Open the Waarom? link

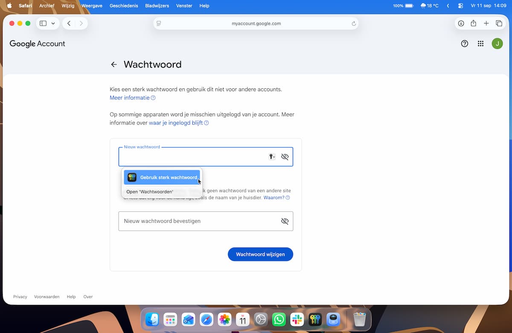click(x=276, y=198)
